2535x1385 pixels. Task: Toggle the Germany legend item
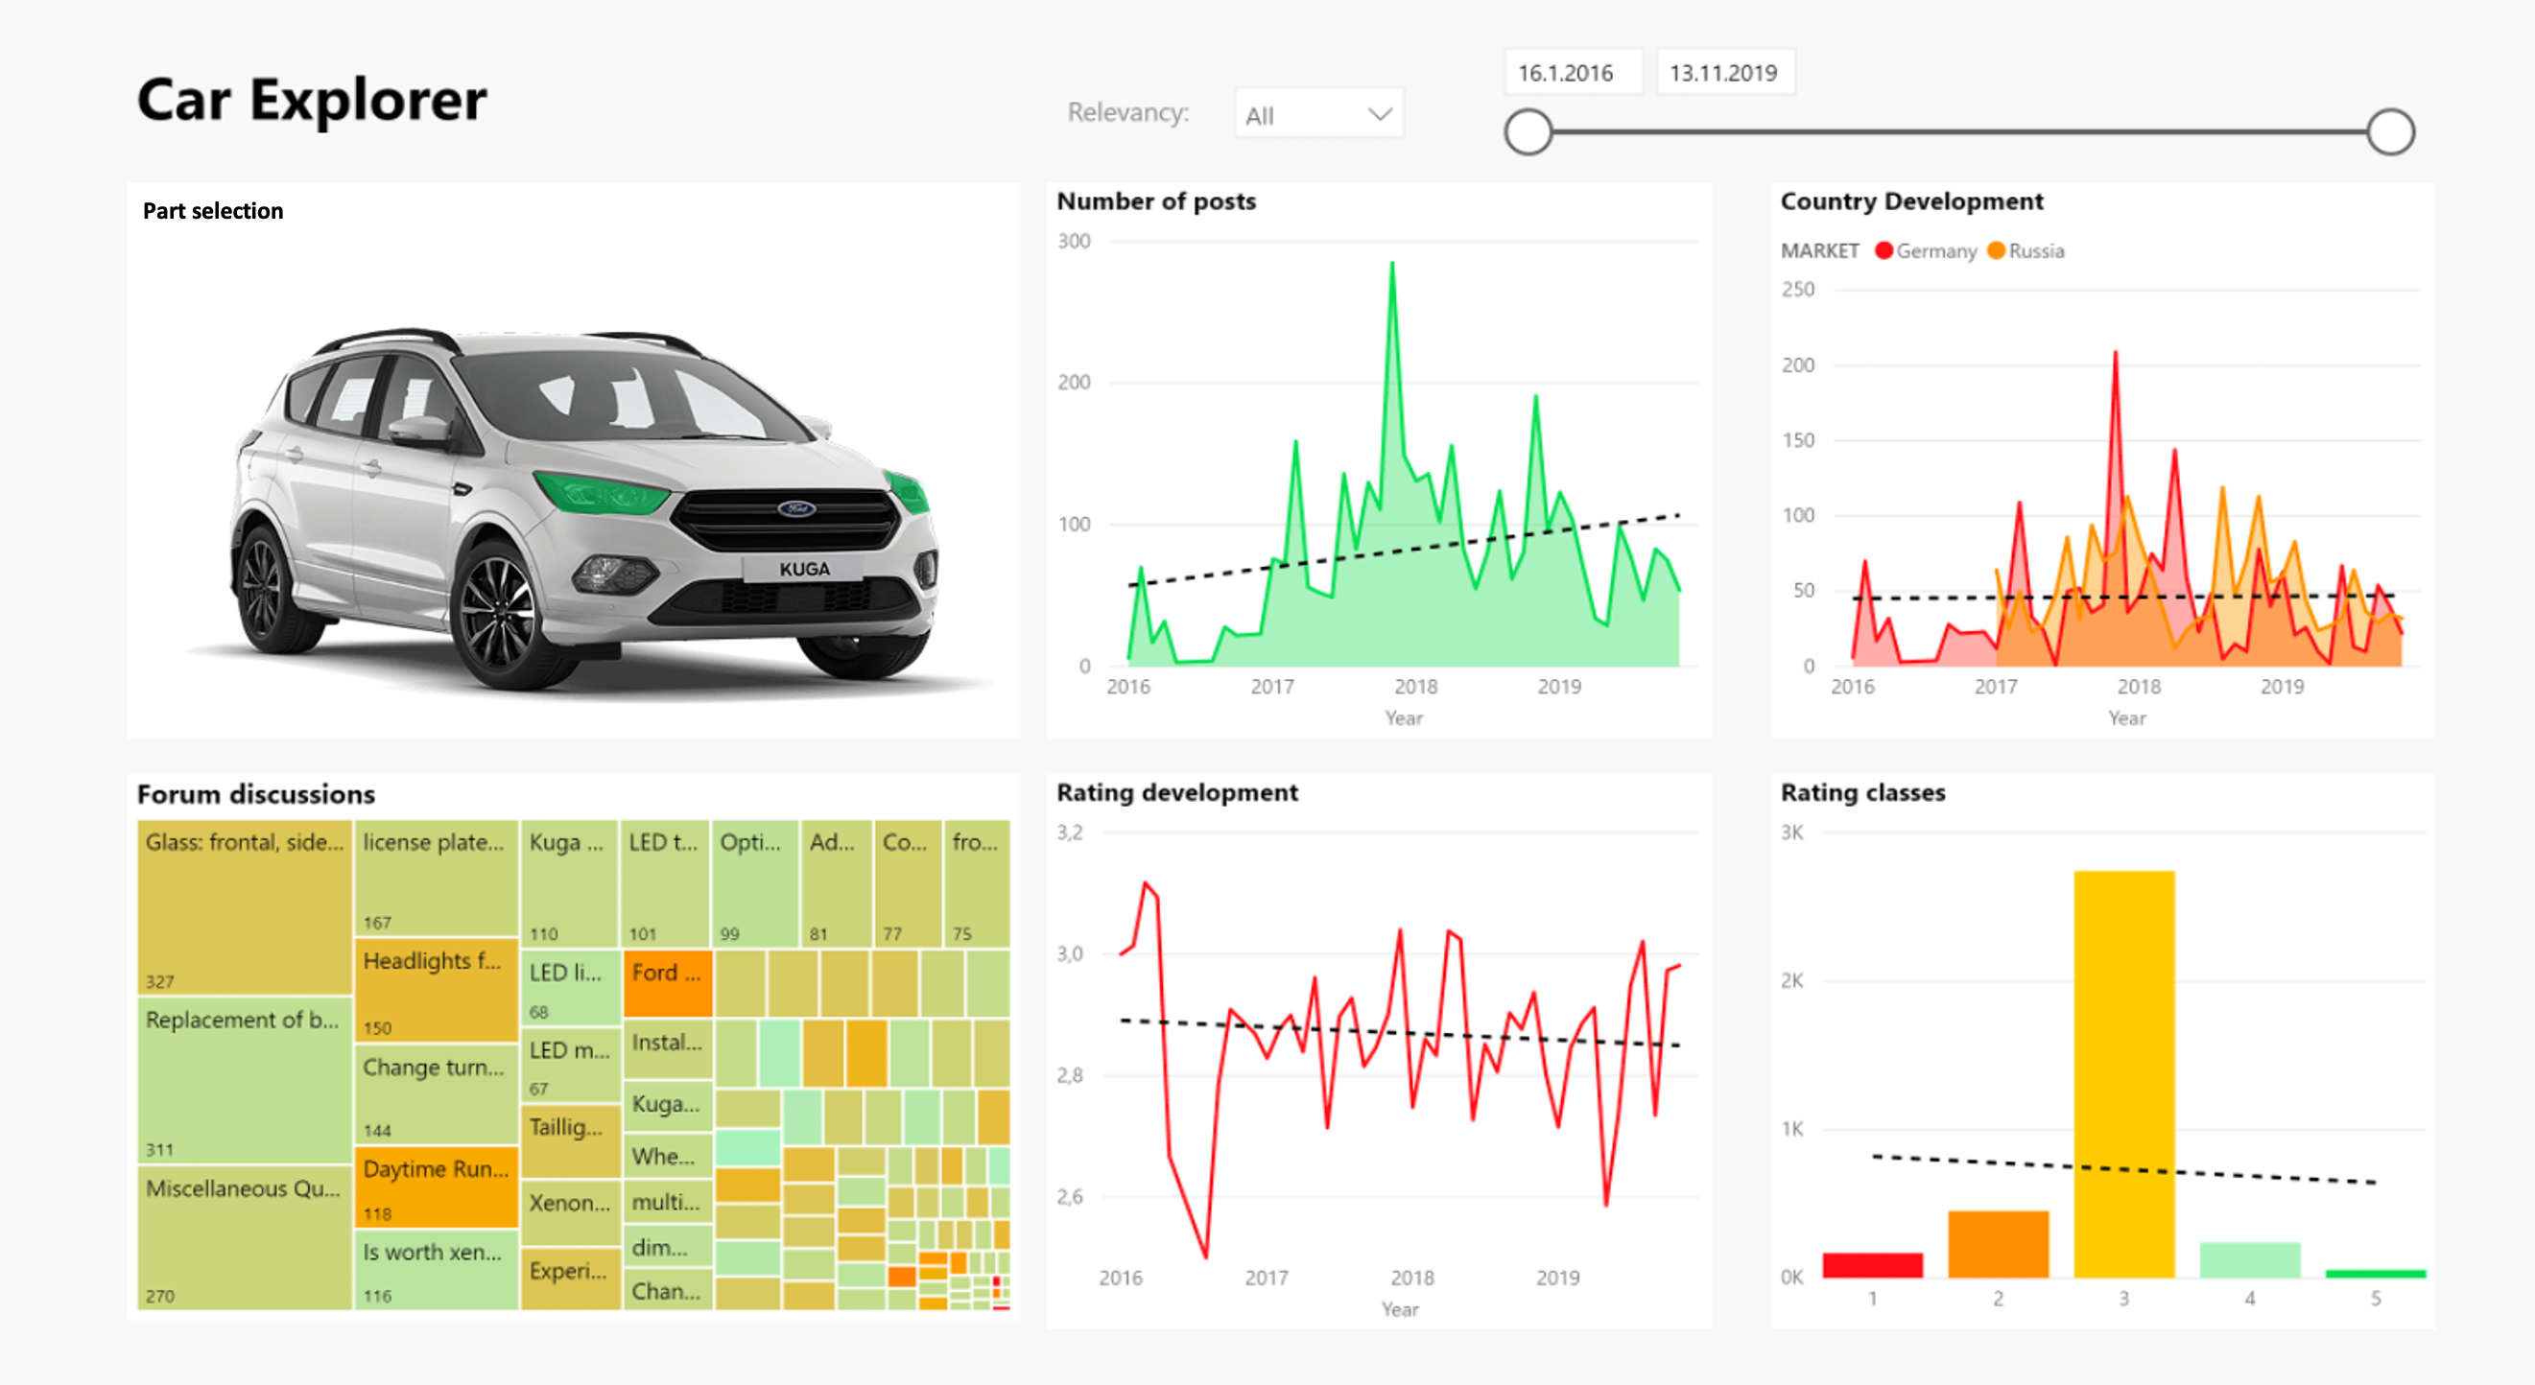point(1926,251)
